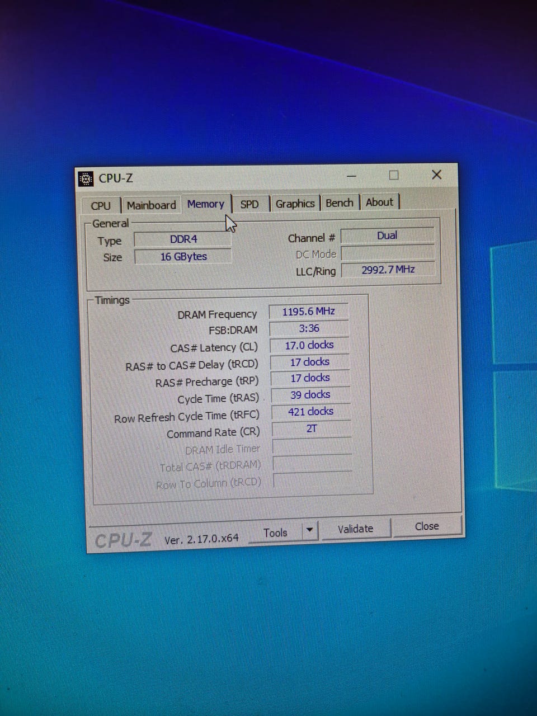This screenshot has width=537, height=716.
Task: Close CPU-Z with the title bar X
Action: coord(437,175)
